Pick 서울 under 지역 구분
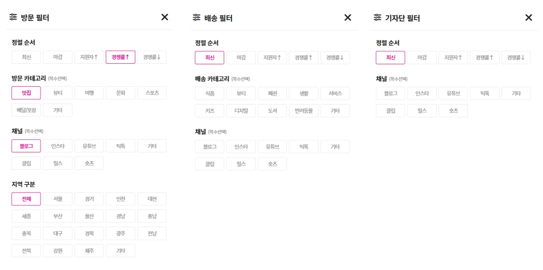Screen dimensions: 543x270 [58, 199]
